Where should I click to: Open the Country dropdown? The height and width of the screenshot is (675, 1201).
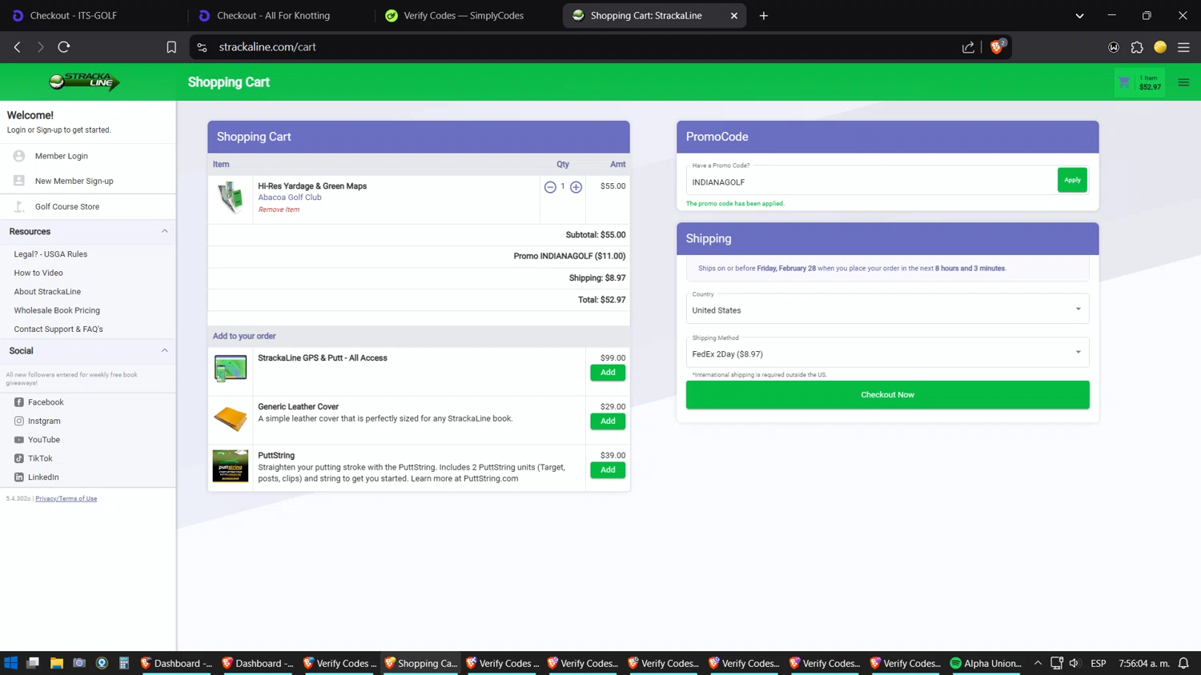click(x=887, y=309)
